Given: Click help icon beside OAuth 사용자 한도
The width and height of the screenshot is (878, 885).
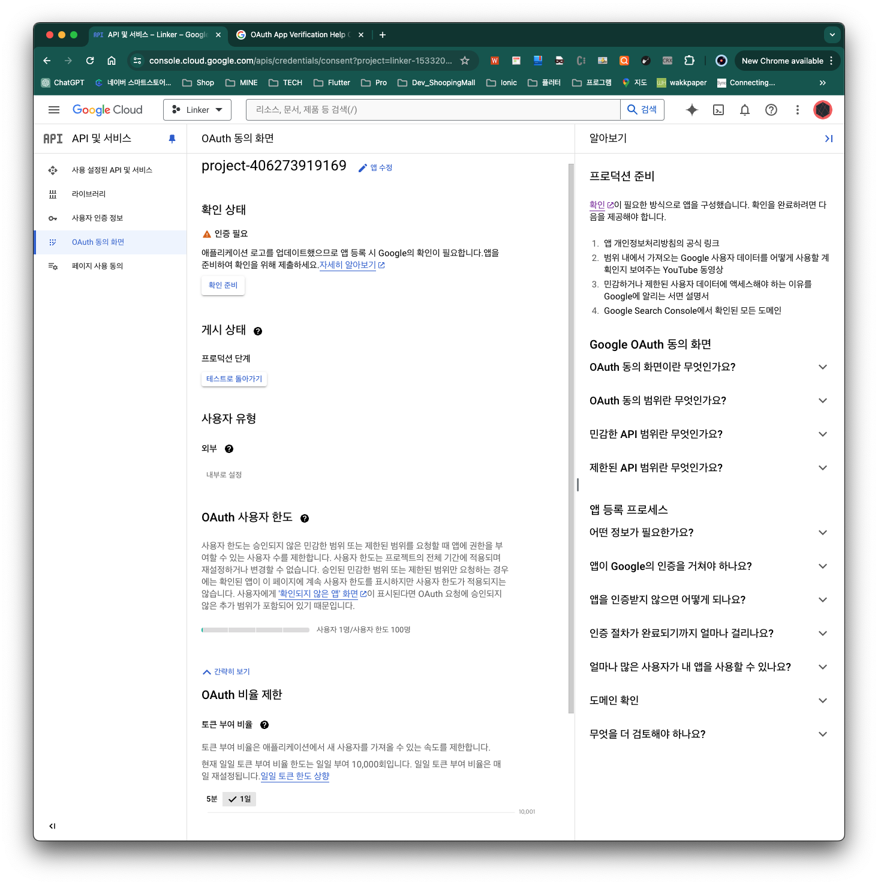Looking at the screenshot, I should pos(305,518).
